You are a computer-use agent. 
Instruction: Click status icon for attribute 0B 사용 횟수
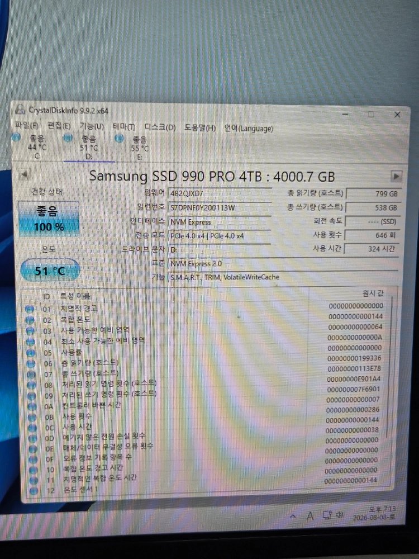click(32, 417)
